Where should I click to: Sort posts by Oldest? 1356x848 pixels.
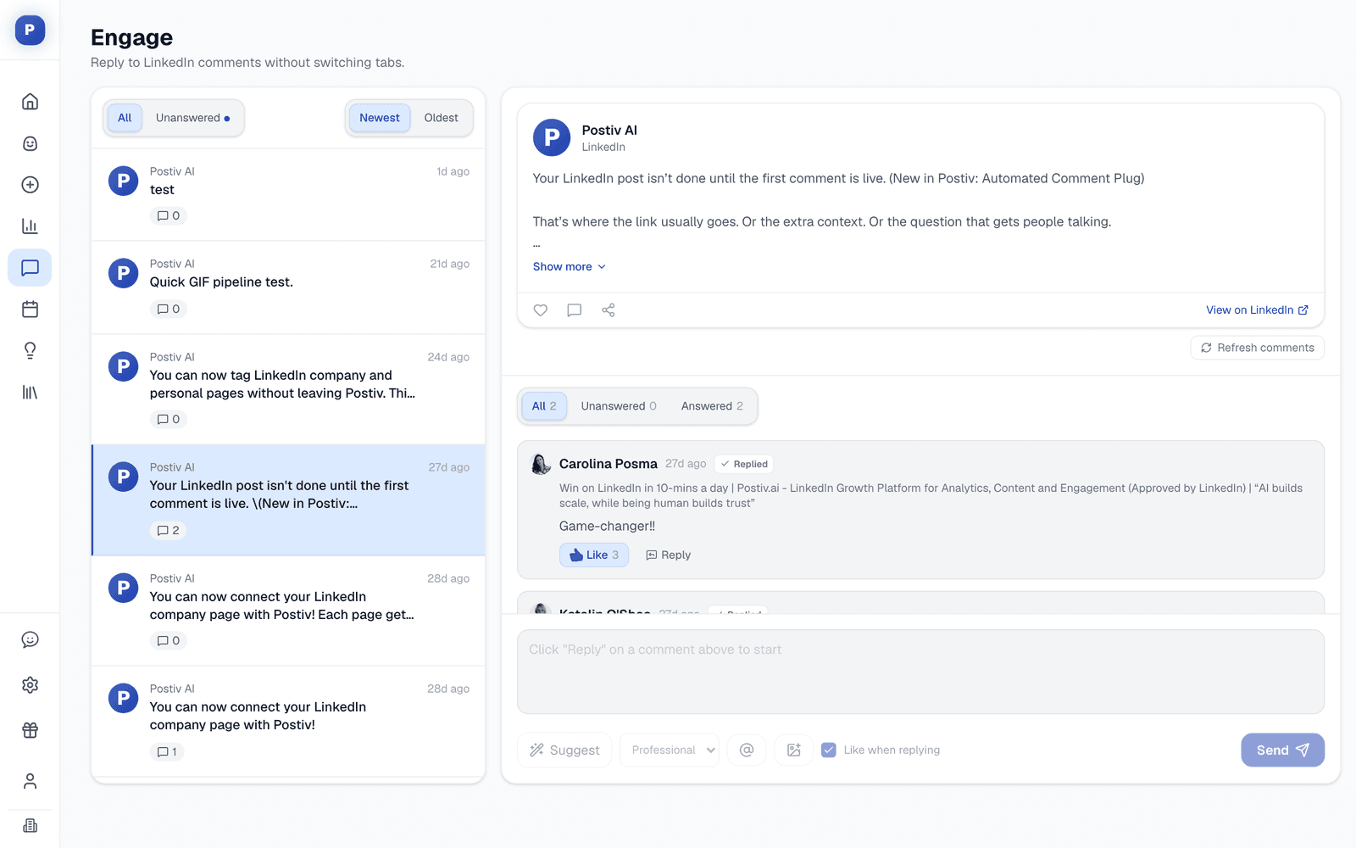click(x=442, y=118)
